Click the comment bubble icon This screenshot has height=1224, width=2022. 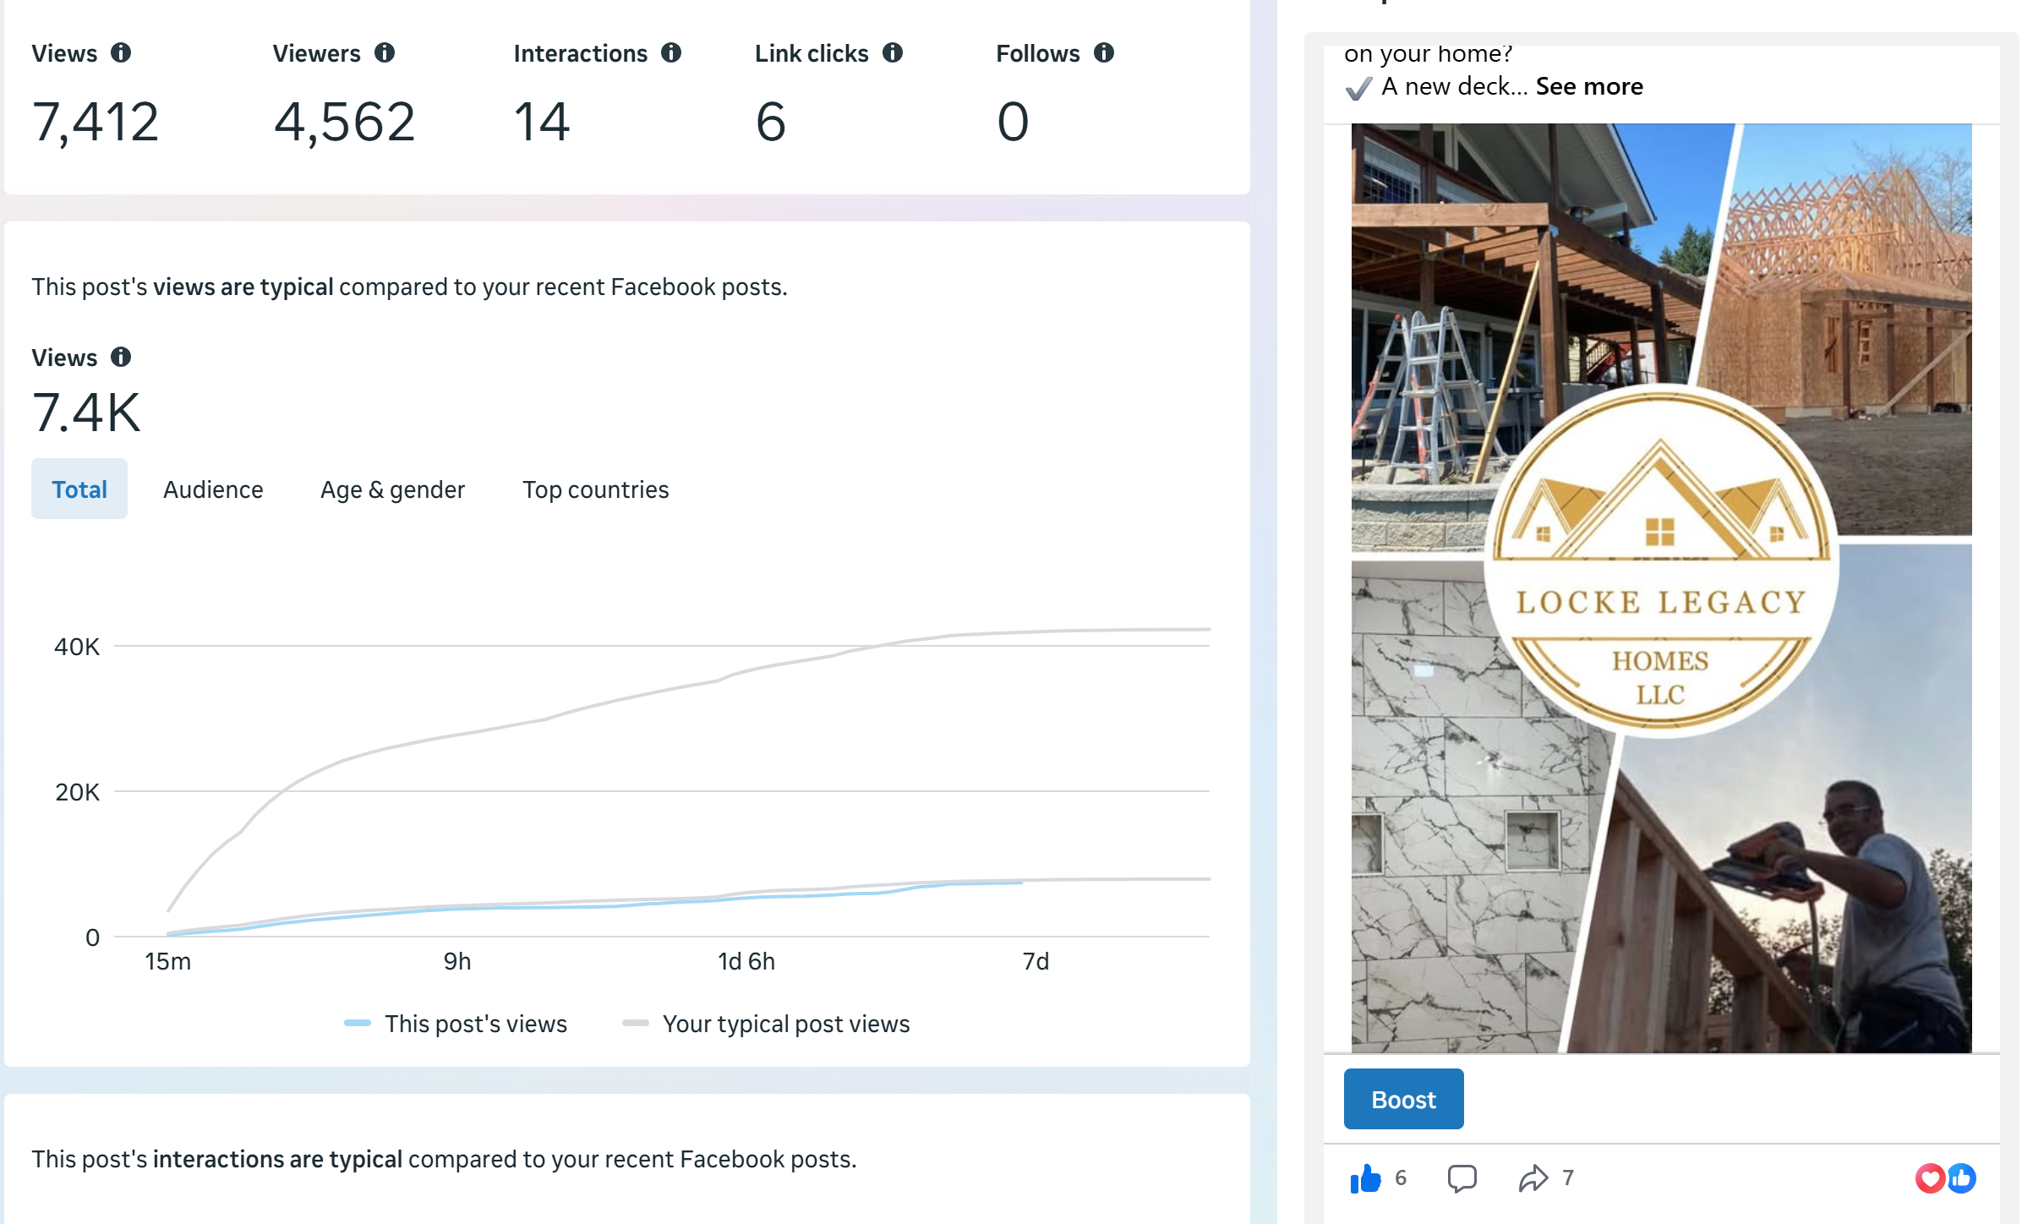click(1462, 1178)
